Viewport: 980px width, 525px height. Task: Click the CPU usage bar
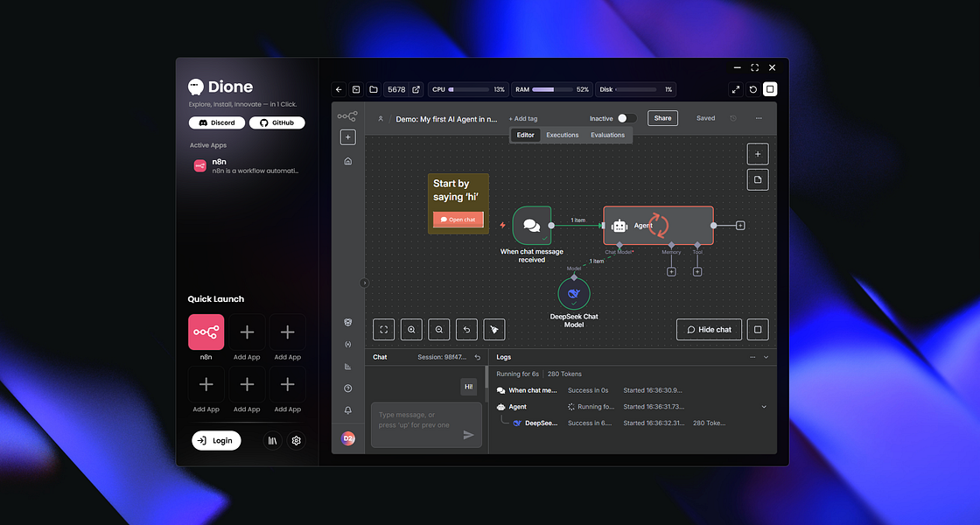468,89
